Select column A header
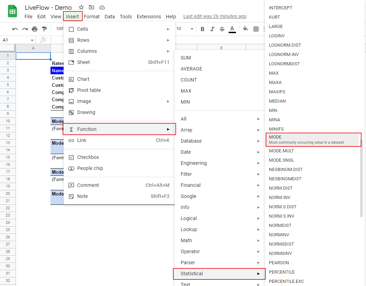 pyautogui.click(x=33, y=48)
